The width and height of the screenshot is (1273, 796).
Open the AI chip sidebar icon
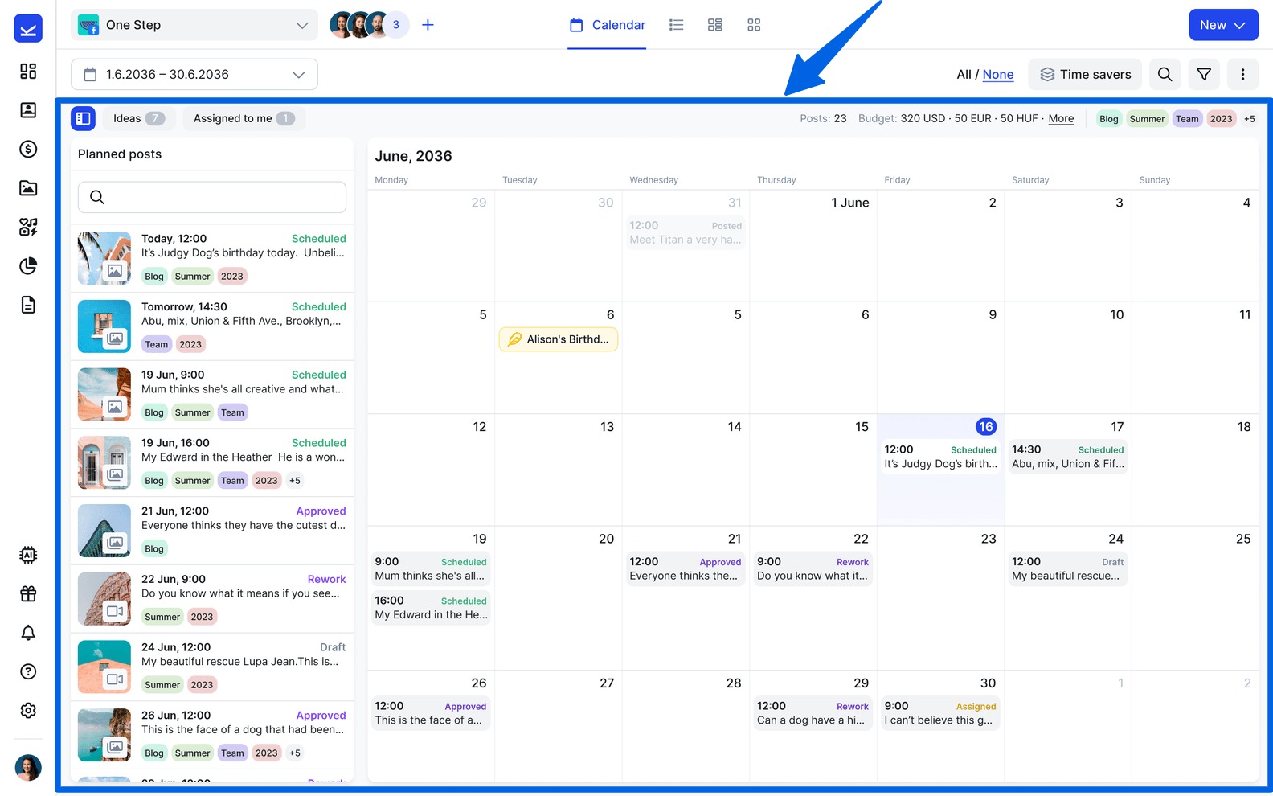pyautogui.click(x=28, y=555)
